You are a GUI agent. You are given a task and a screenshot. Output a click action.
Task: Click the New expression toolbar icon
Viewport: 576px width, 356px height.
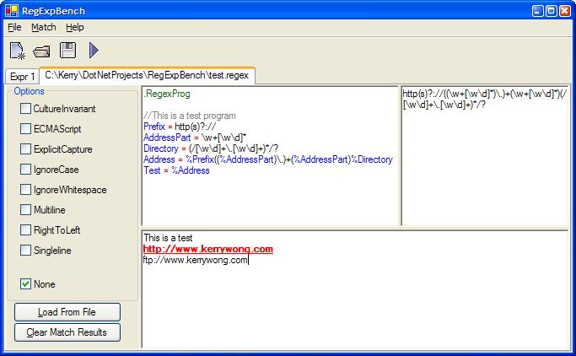point(18,51)
